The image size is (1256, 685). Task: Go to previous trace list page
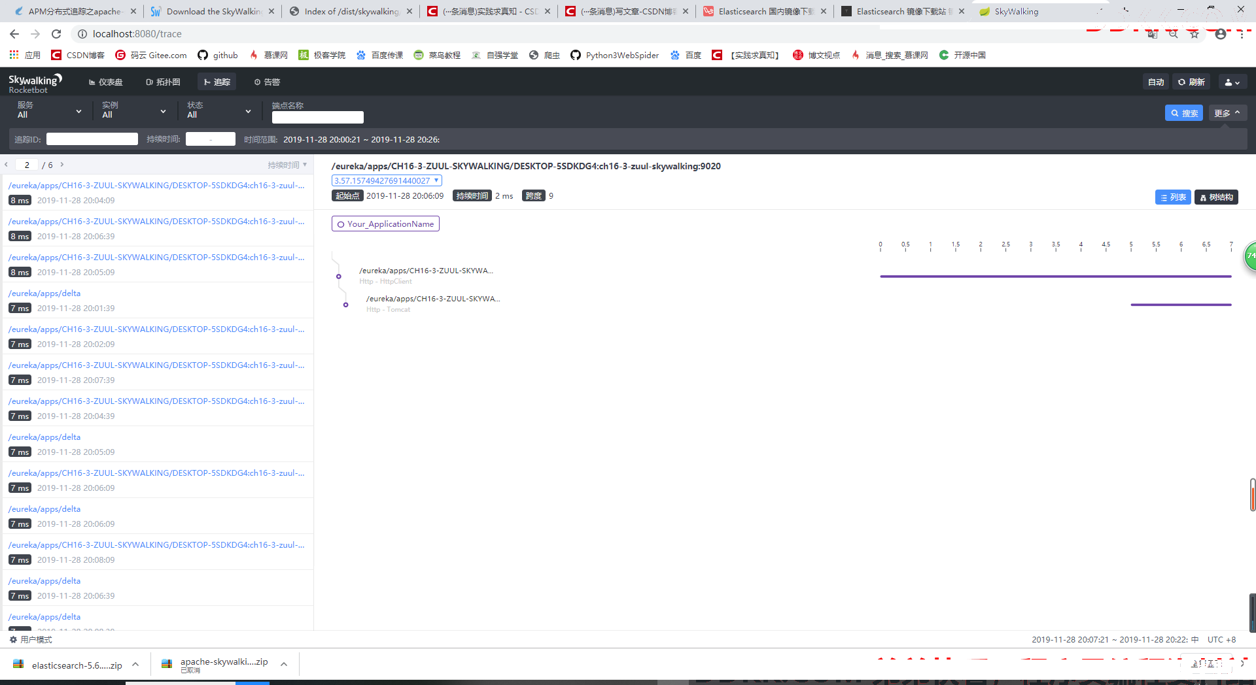click(x=6, y=165)
